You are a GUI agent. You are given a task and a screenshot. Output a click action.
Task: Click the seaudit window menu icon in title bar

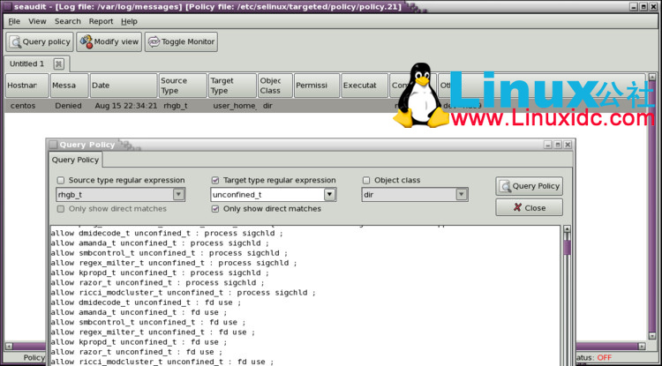click(7, 6)
